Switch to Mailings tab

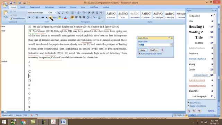tap(62, 7)
